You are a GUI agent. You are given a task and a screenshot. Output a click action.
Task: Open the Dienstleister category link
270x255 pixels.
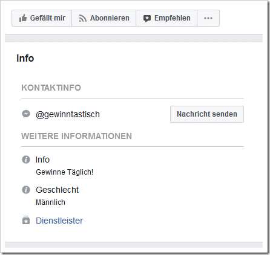[x=59, y=221]
